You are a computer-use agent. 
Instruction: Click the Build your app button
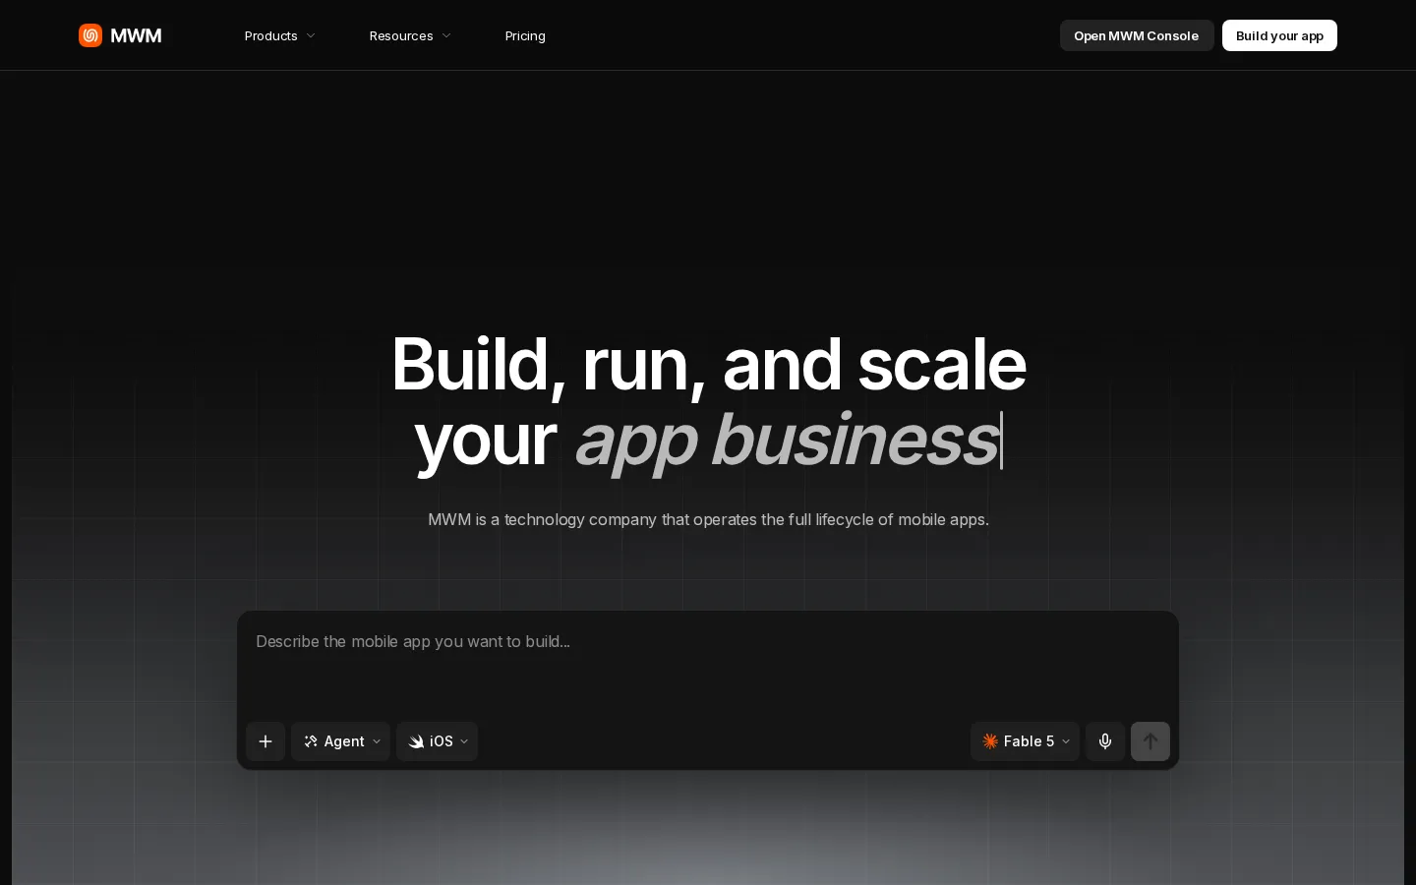1279,35
